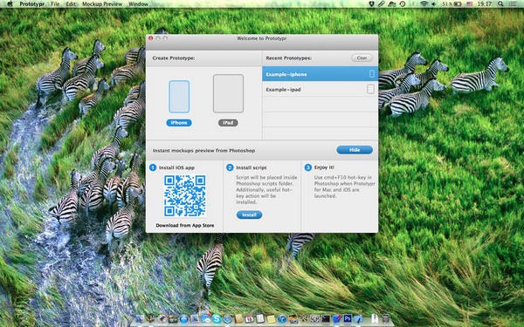Screen dimensions: 524x327
Task: Click the battery status indicator
Action: pos(452,4)
